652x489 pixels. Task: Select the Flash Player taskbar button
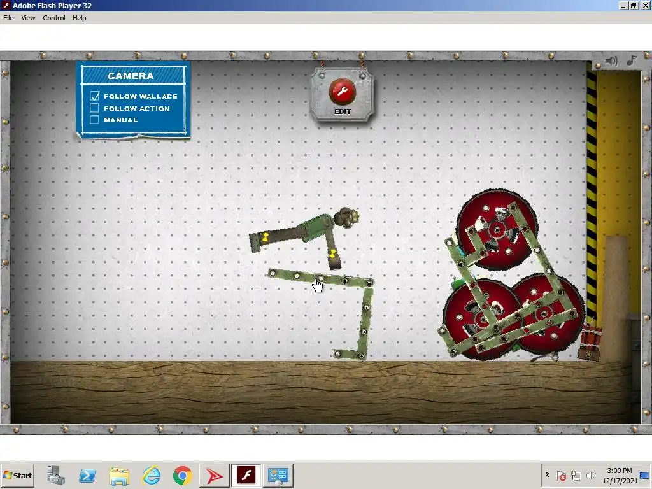tap(246, 475)
